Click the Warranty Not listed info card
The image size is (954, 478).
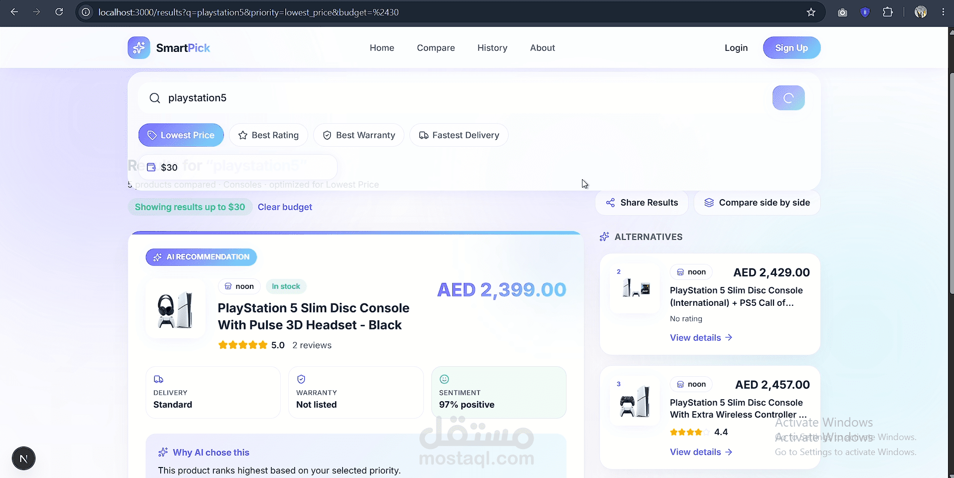point(356,392)
